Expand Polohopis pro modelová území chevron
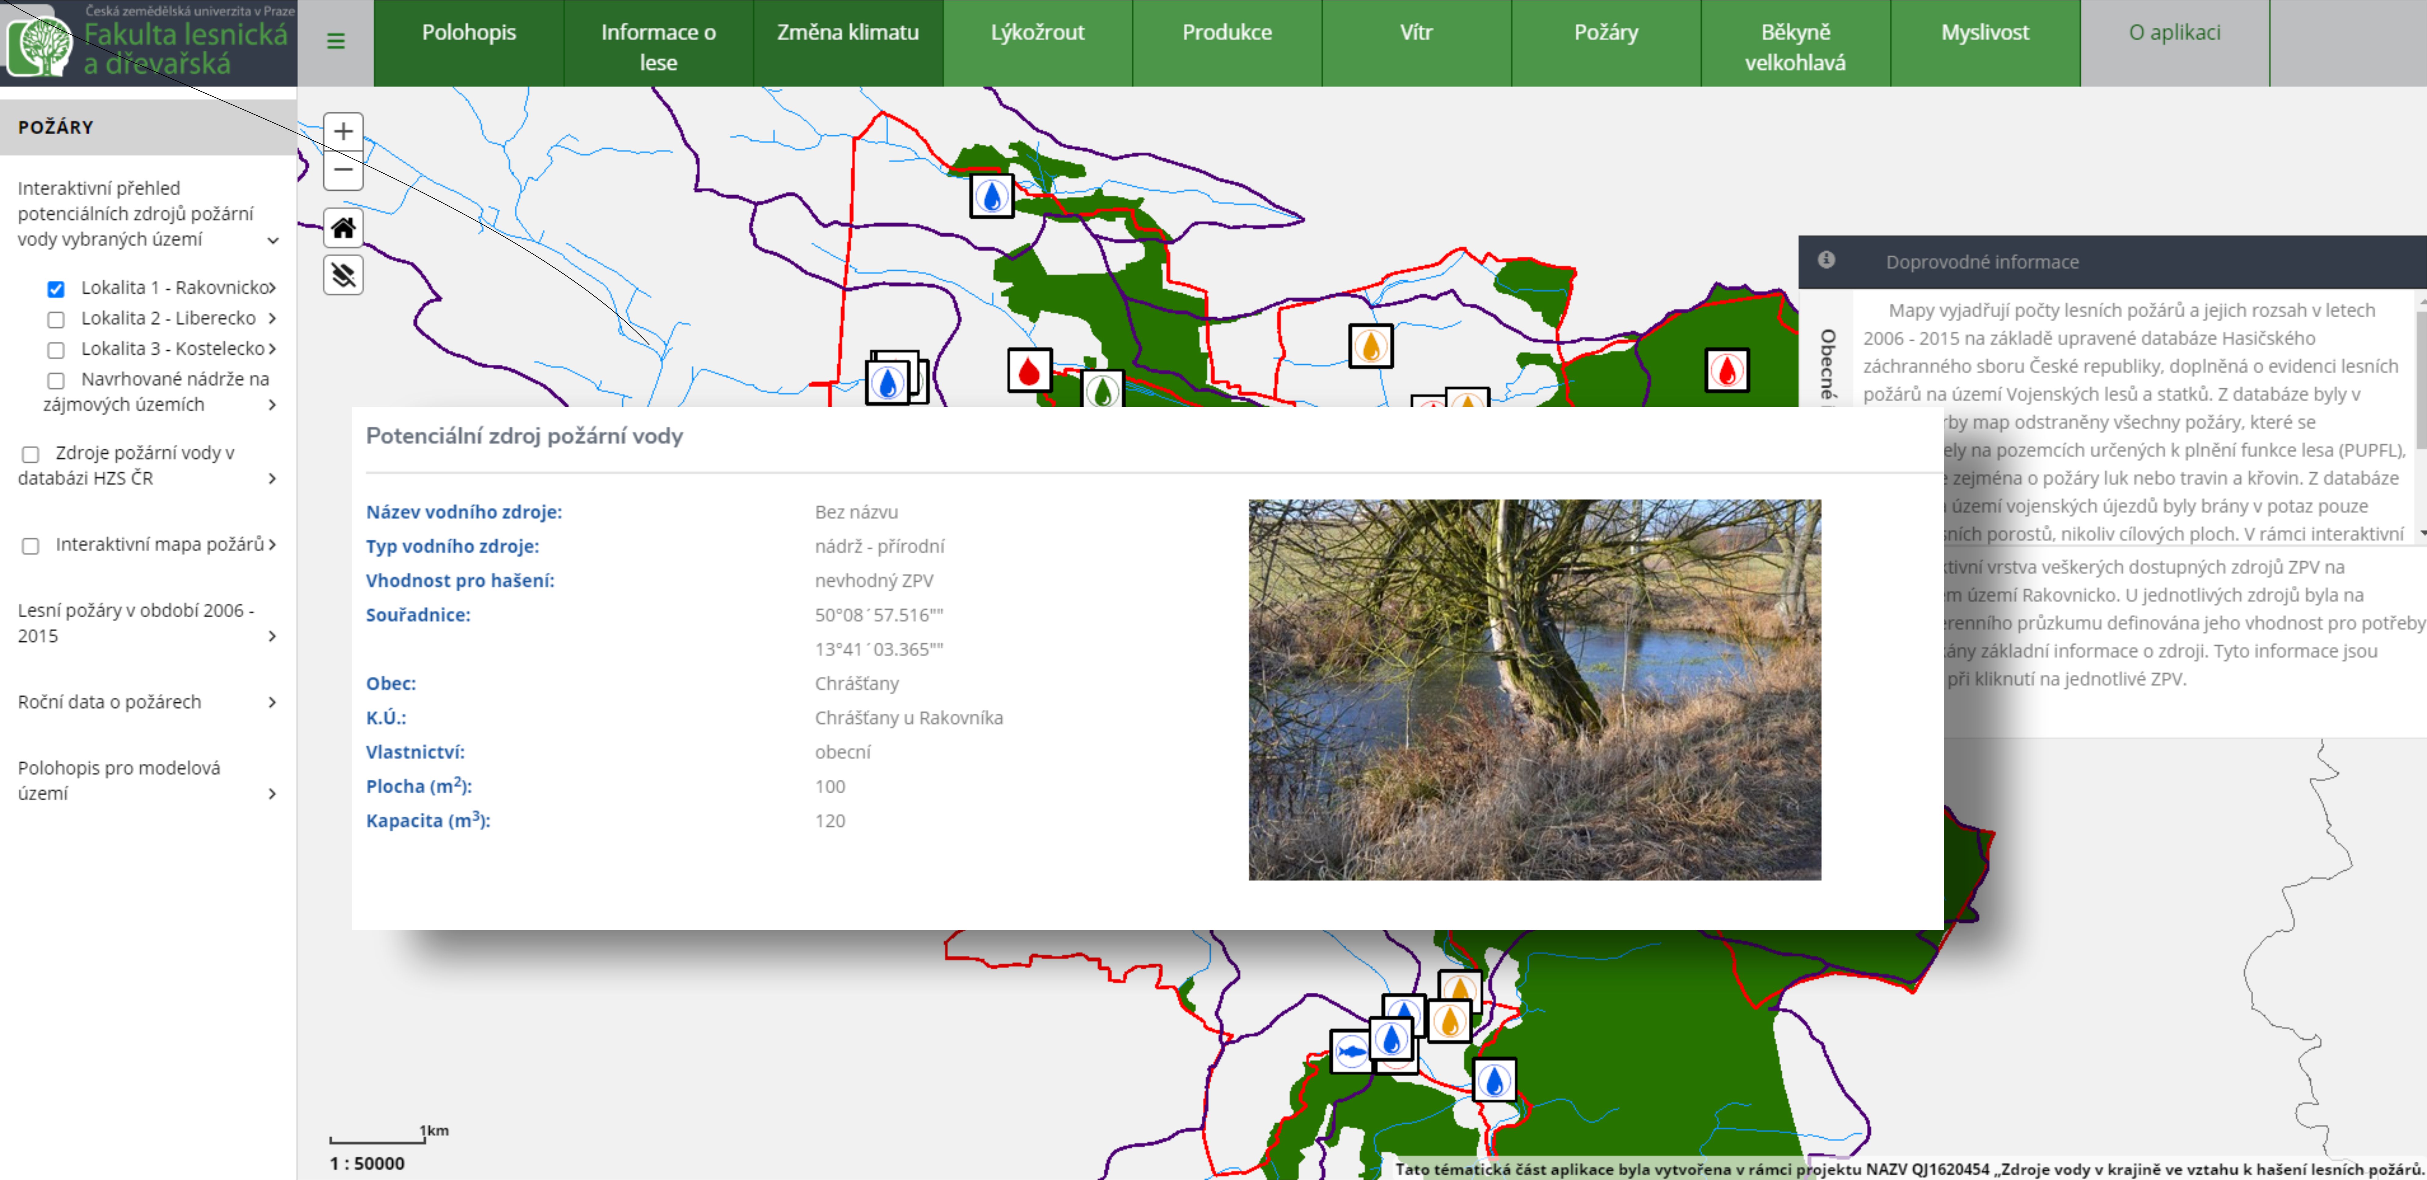The image size is (2427, 1180). [x=272, y=794]
